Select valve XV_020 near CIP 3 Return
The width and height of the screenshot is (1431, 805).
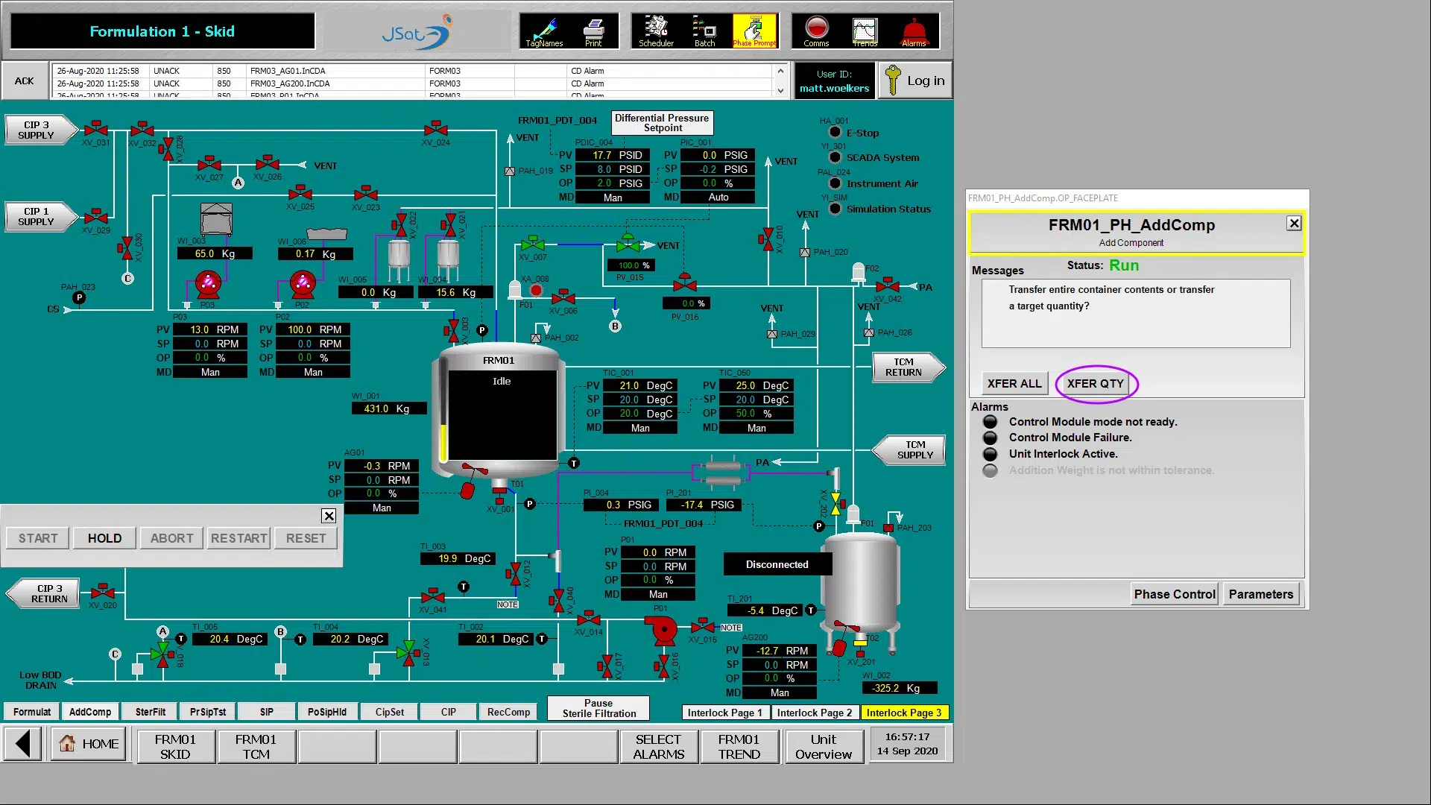click(x=103, y=593)
